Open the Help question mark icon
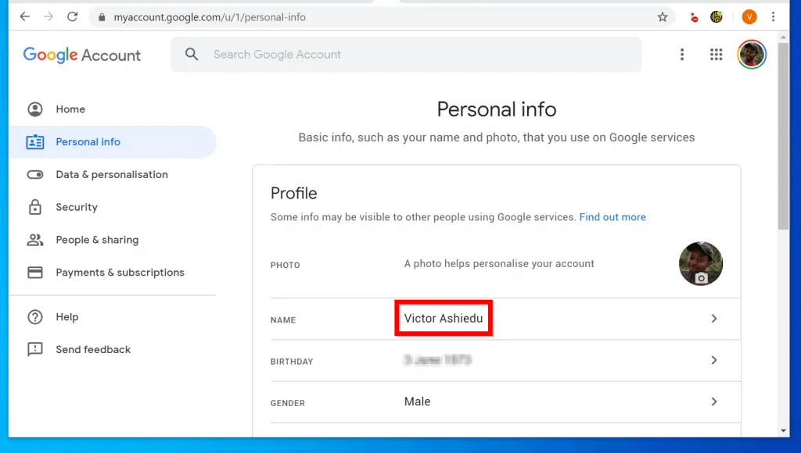This screenshot has height=453, width=801. point(35,317)
